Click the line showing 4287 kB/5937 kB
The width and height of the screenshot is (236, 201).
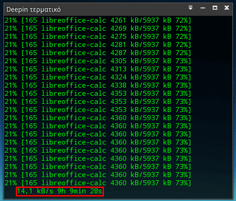[x=98, y=53]
